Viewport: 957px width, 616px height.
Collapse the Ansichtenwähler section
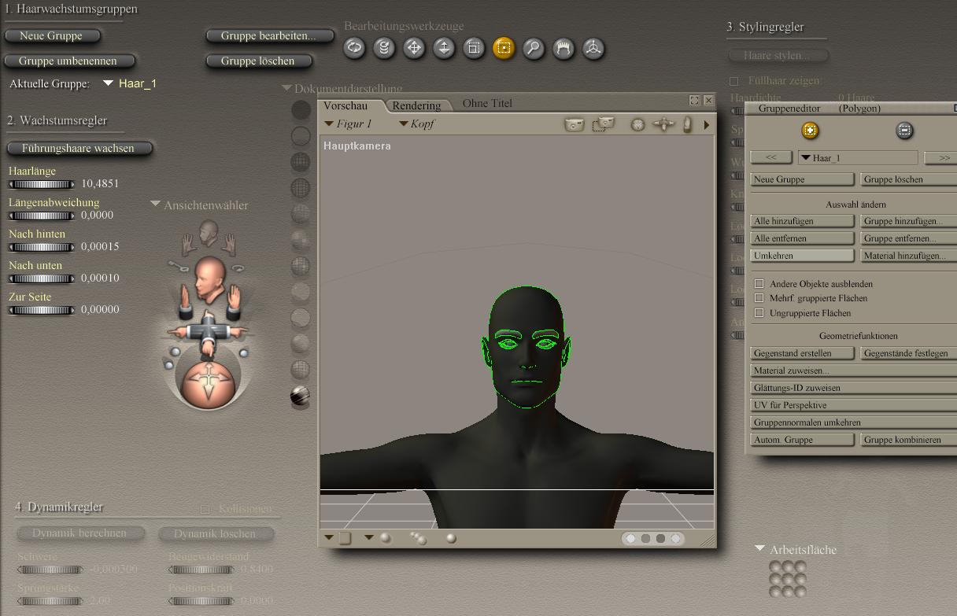156,205
